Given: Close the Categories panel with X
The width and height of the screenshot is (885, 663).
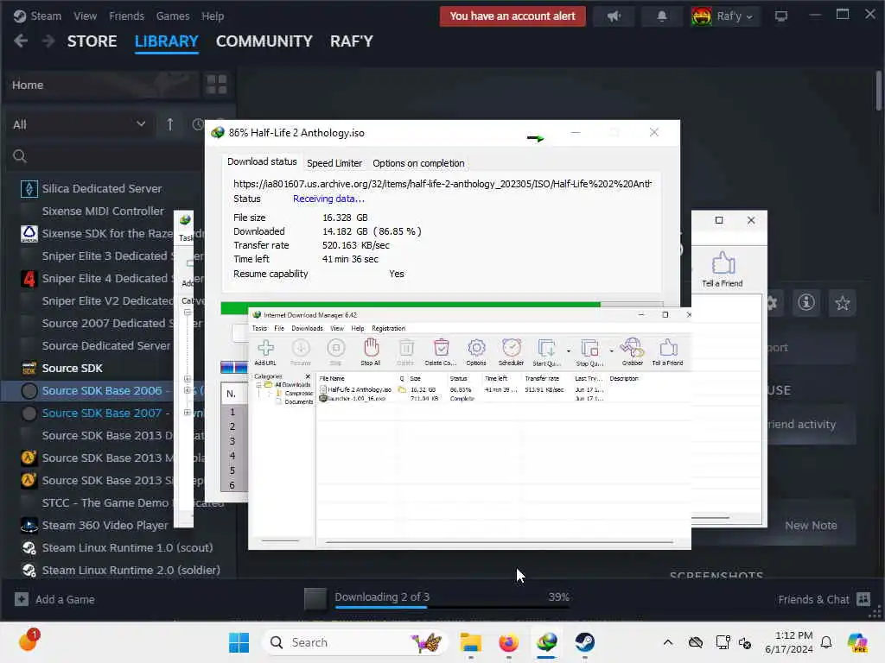Looking at the screenshot, I should 308,376.
